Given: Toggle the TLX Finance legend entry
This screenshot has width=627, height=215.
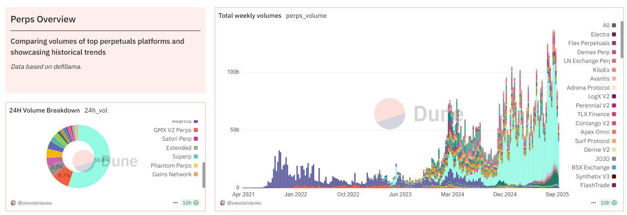Looking at the screenshot, I should [x=596, y=114].
